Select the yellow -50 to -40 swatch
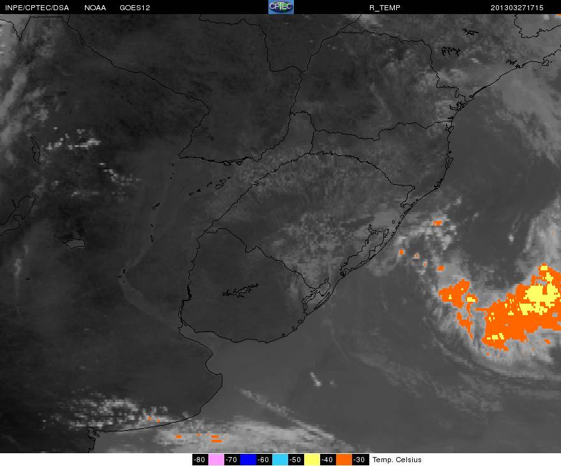561x466 pixels. pos(312,460)
